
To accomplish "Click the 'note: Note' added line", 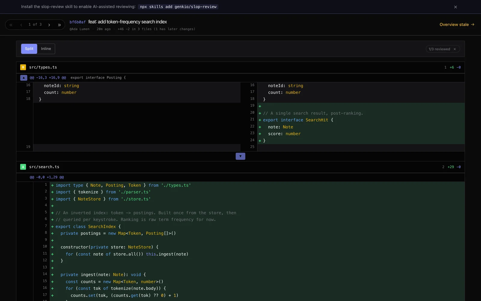I will 361,127.
